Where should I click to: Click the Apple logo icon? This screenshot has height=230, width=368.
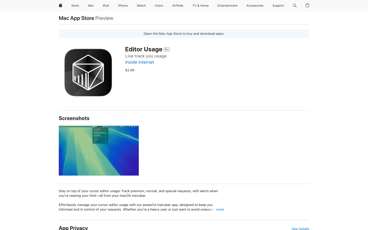(x=61, y=5)
